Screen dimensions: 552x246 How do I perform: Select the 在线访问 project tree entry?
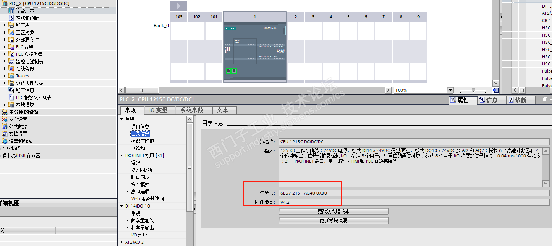point(11,148)
